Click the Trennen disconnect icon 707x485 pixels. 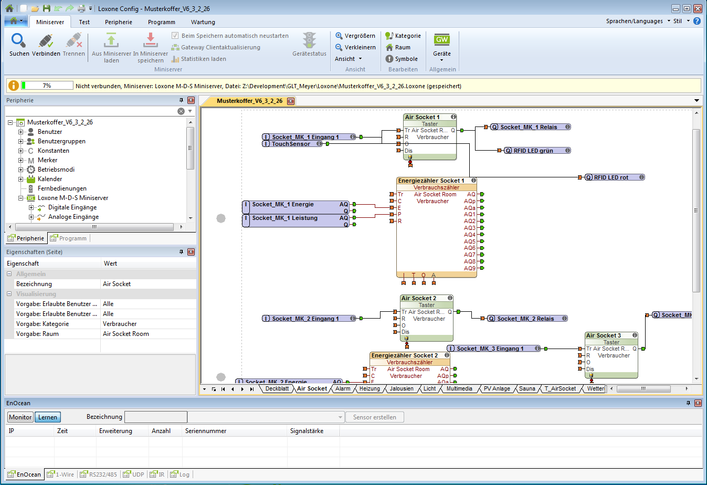74,40
